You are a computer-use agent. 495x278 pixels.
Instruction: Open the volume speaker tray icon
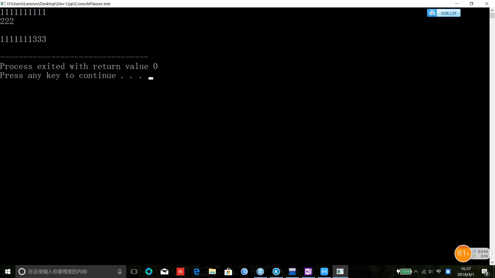[431, 272]
